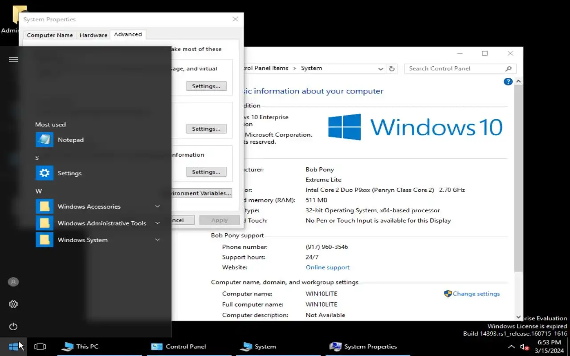Open Environment Variables dialog

(202, 193)
